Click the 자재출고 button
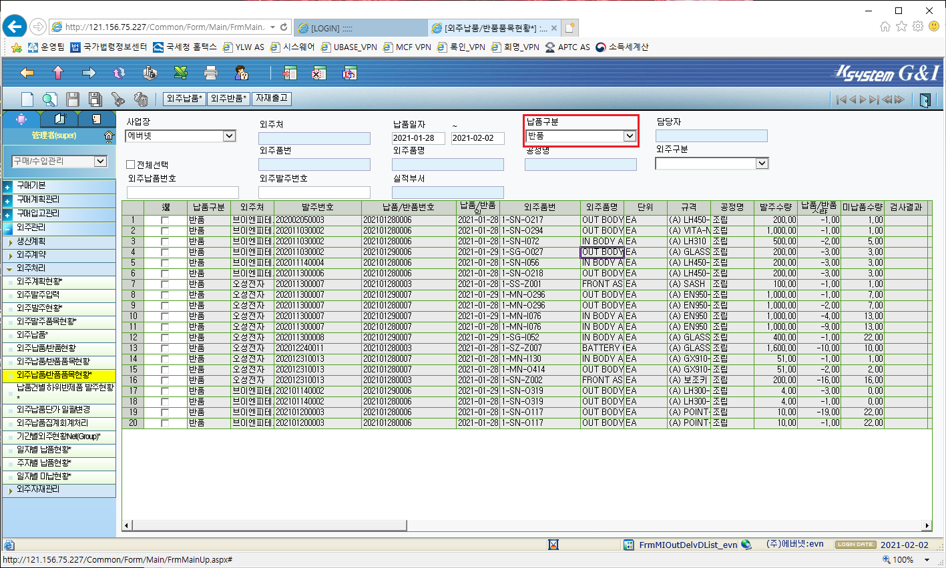The image size is (946, 568). point(272,99)
